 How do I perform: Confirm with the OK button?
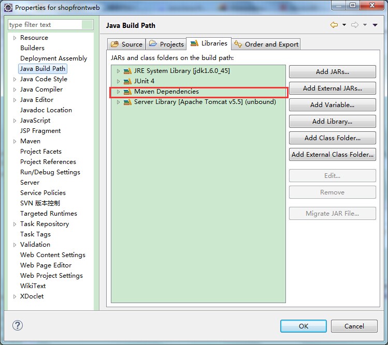(304, 326)
